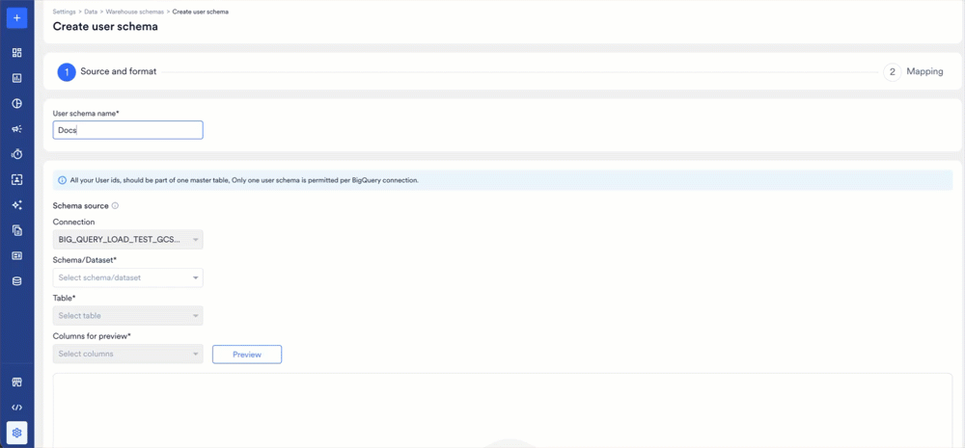
Task: Select step 1 Source and format
Action: click(x=107, y=72)
